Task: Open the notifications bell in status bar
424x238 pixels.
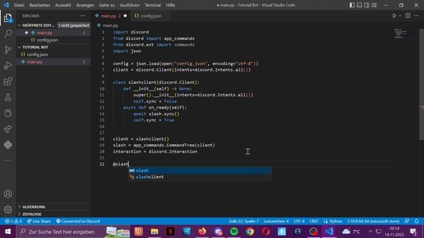Action: (417, 221)
